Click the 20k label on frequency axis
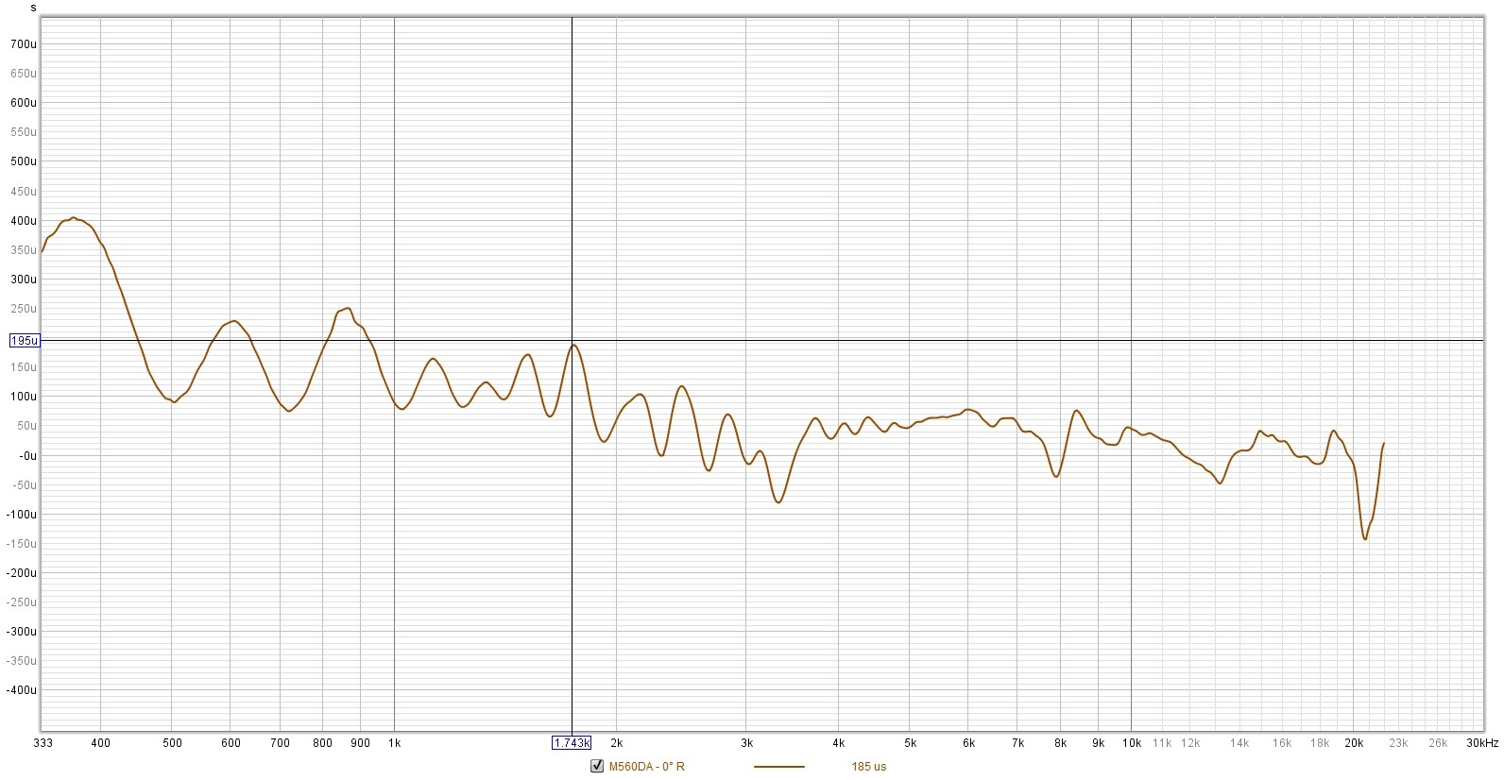1504x780 pixels. click(x=1354, y=743)
